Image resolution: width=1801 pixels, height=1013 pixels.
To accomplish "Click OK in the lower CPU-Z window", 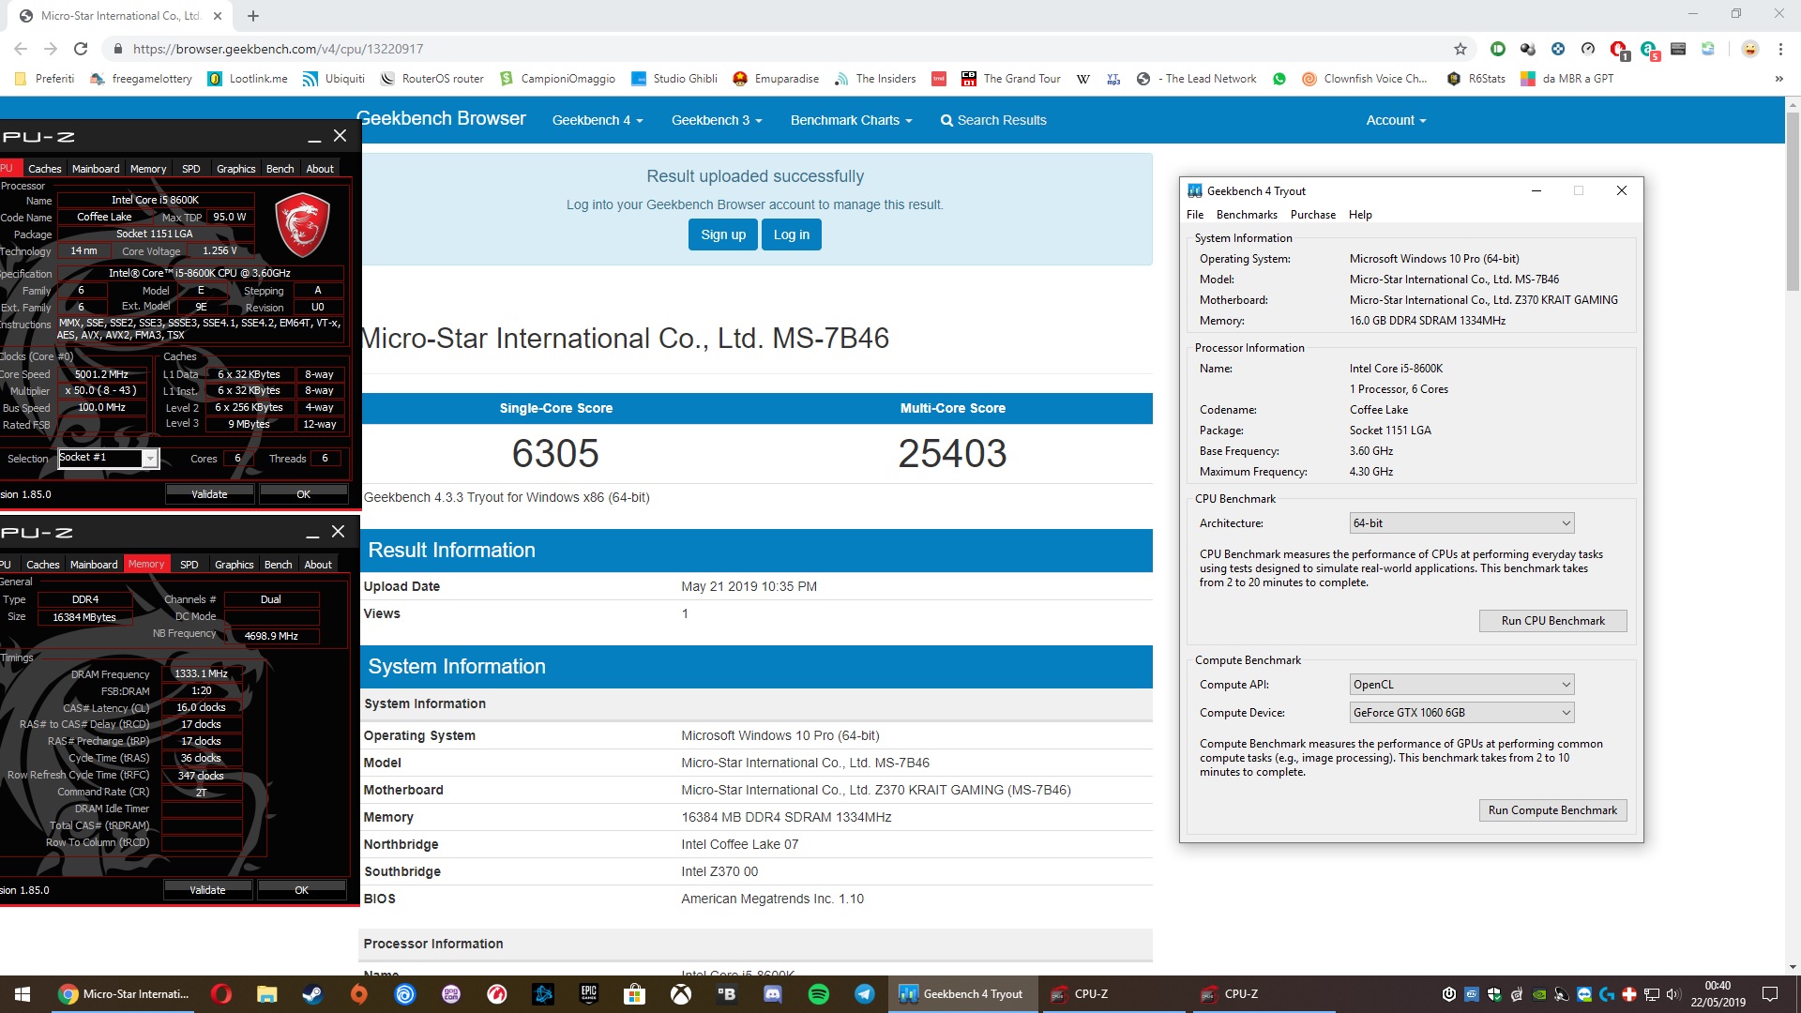I will 301,890.
